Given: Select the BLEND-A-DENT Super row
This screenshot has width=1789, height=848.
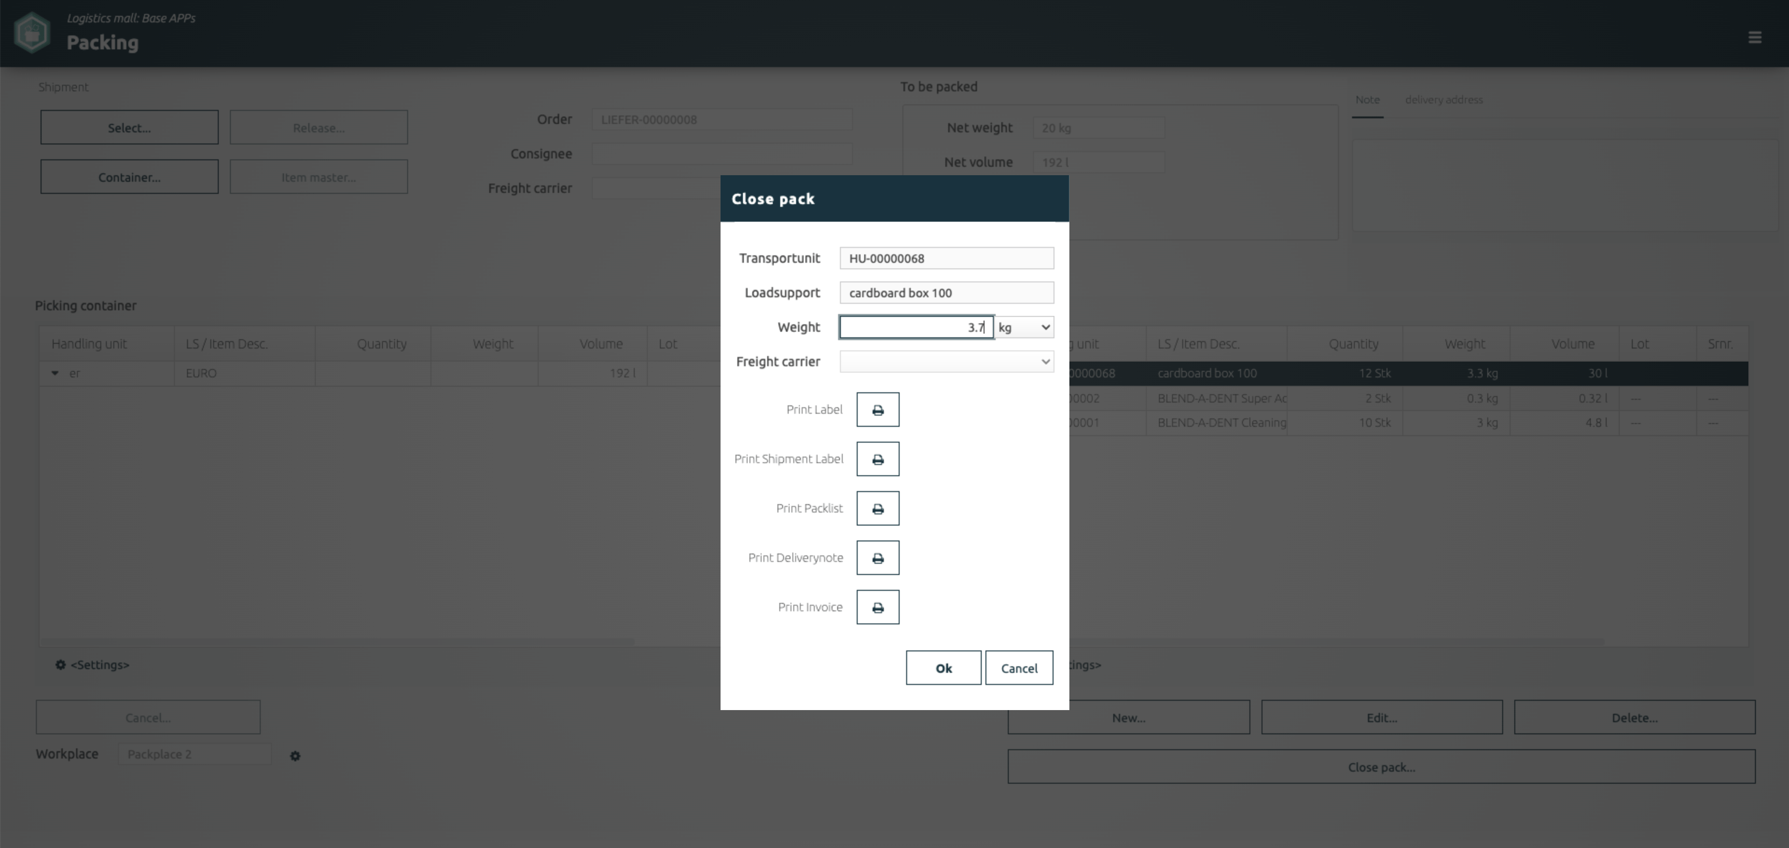Looking at the screenshot, I should point(1408,398).
